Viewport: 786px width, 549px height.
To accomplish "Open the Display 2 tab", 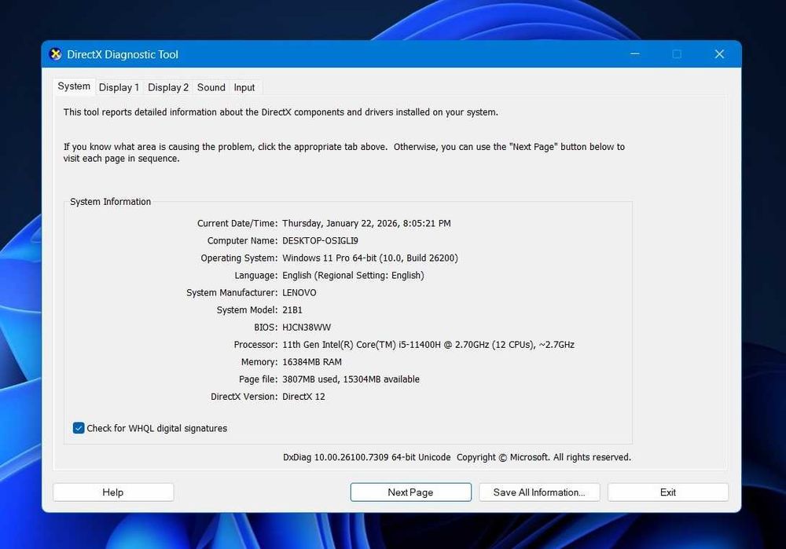I will (x=168, y=87).
